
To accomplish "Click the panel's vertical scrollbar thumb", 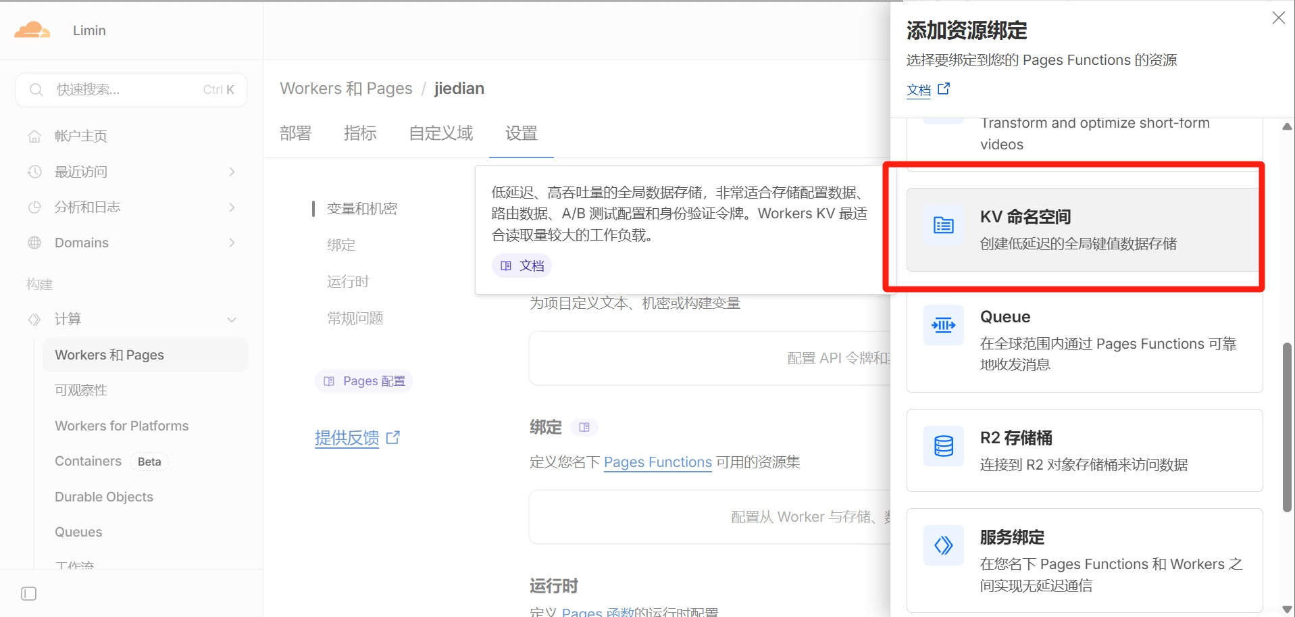I will 1287,427.
